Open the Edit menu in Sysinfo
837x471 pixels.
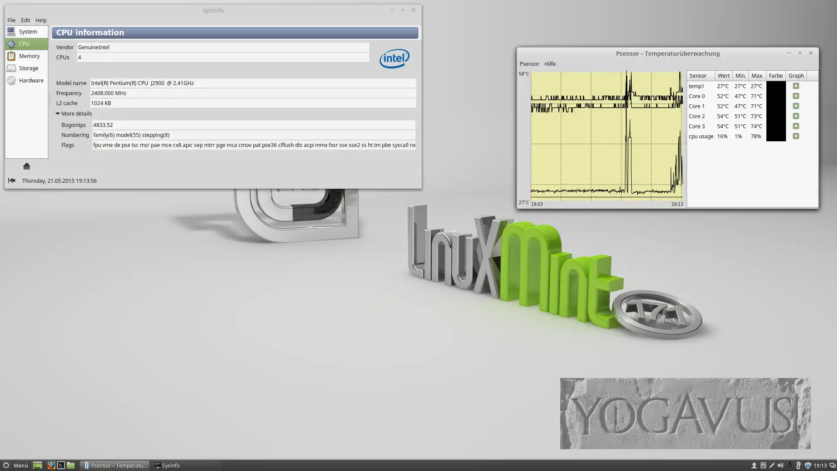25,20
